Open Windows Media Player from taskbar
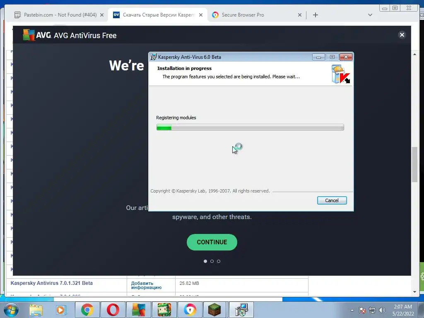Image resolution: width=424 pixels, height=318 pixels. (61, 310)
